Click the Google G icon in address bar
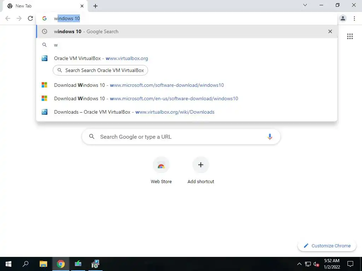Image resolution: width=362 pixels, height=271 pixels. pos(45,18)
